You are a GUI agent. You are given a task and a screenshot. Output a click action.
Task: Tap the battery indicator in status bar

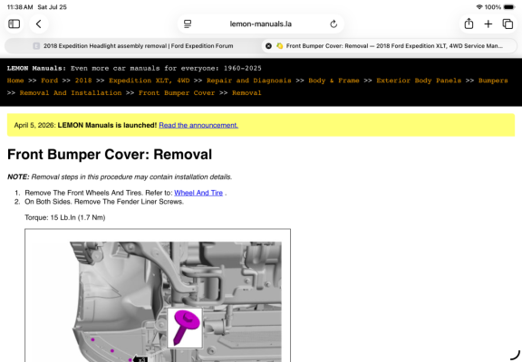pos(509,7)
